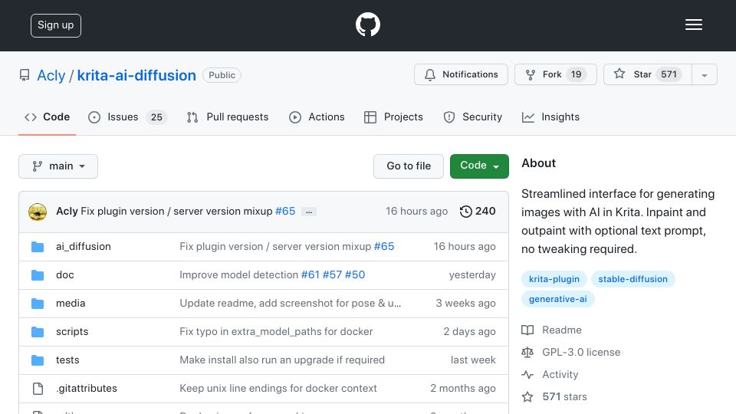The height and width of the screenshot is (414, 736).
Task: Open the Actions tab
Action: point(317,117)
